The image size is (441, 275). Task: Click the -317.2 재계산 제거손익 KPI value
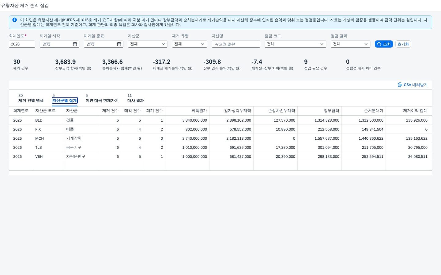(x=161, y=62)
